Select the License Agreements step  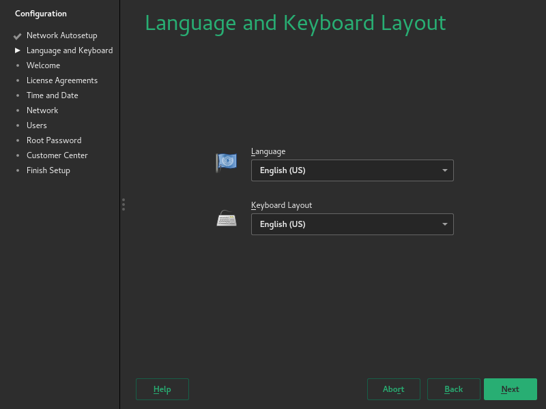pyautogui.click(x=62, y=80)
